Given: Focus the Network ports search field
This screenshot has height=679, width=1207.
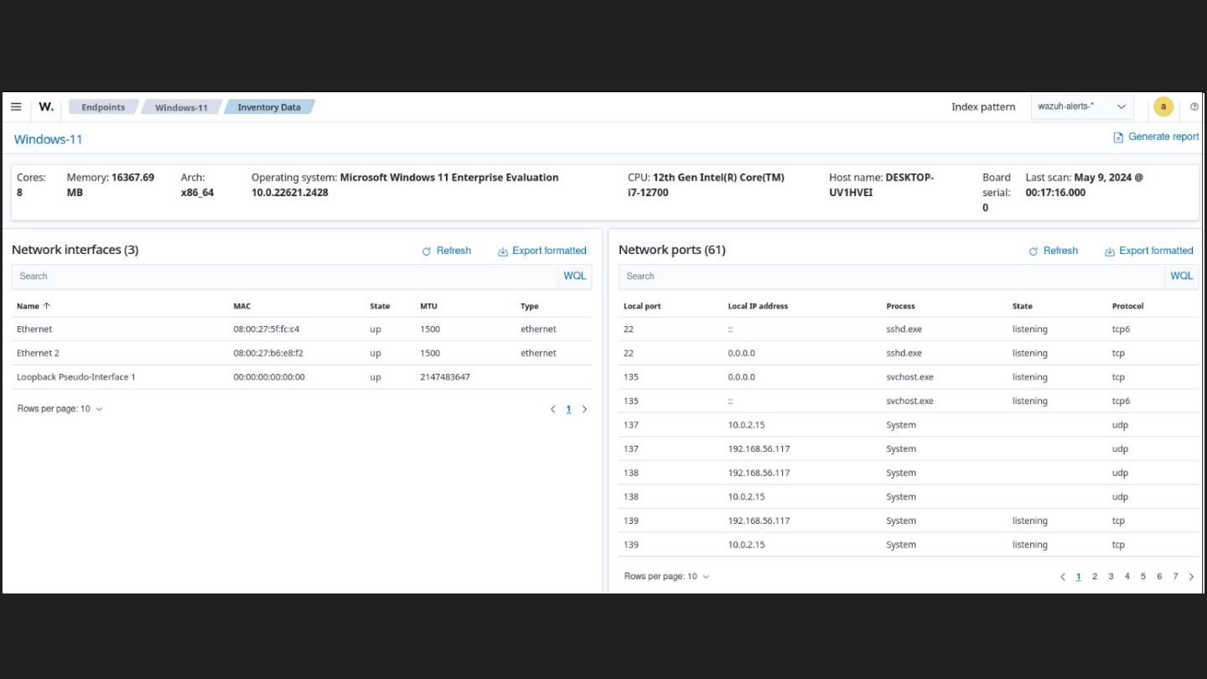Looking at the screenshot, I should pyautogui.click(x=892, y=276).
